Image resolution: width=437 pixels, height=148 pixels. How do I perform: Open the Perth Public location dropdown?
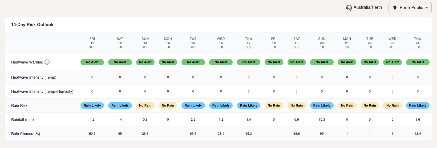click(x=410, y=8)
